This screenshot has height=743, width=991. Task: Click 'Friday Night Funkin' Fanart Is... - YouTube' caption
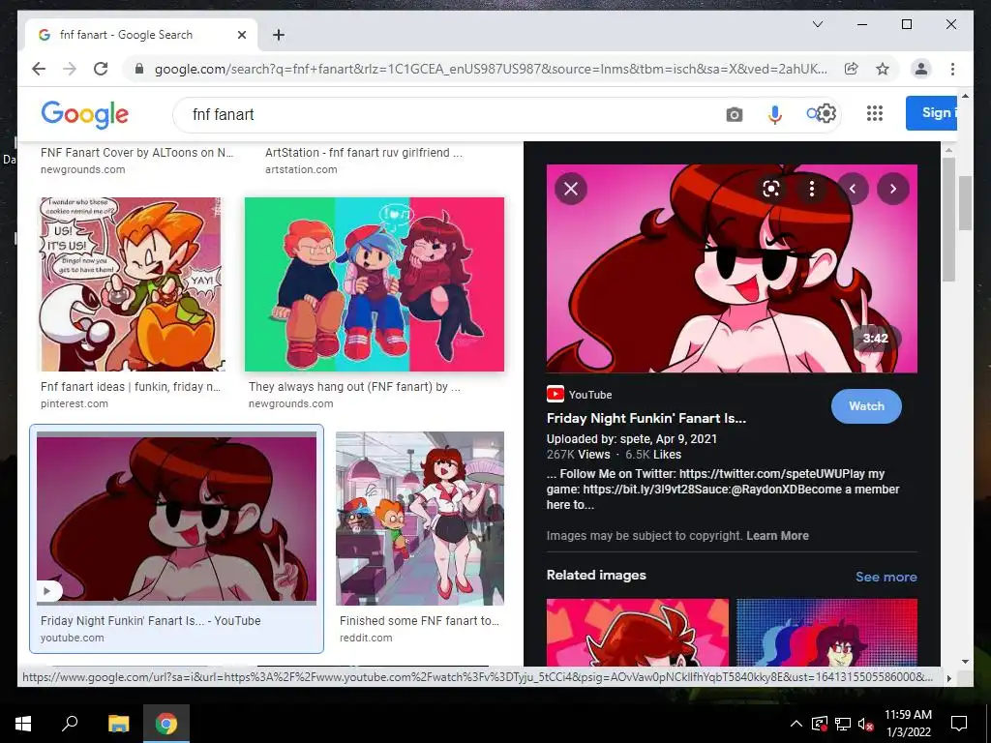(x=150, y=621)
